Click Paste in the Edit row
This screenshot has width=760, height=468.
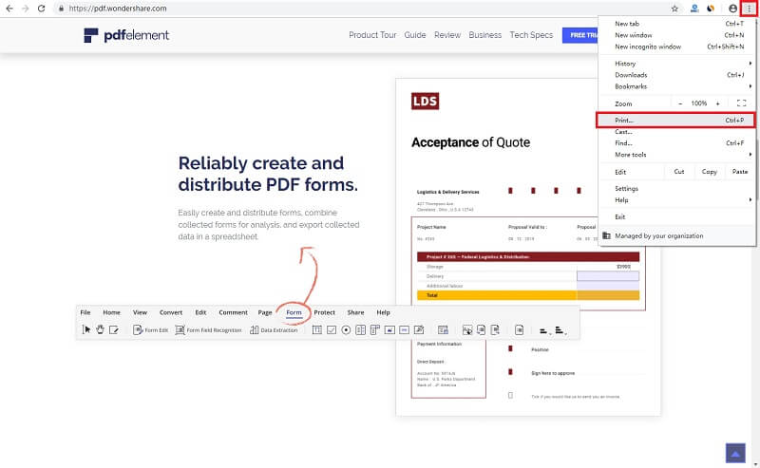(740, 172)
